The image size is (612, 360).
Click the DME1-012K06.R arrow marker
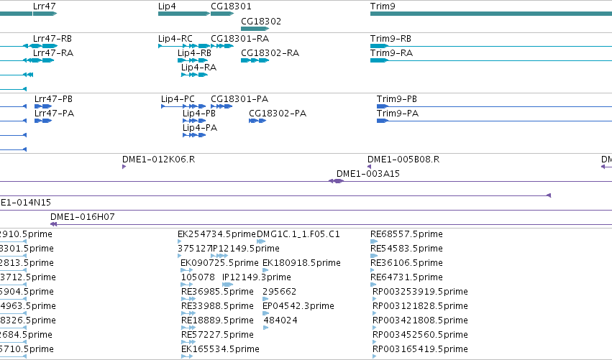pos(124,167)
